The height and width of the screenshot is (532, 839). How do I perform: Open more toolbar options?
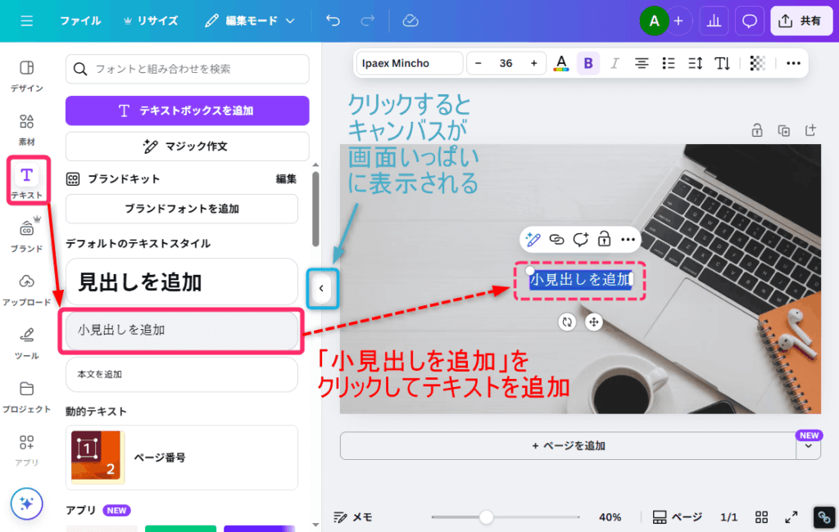tap(793, 63)
